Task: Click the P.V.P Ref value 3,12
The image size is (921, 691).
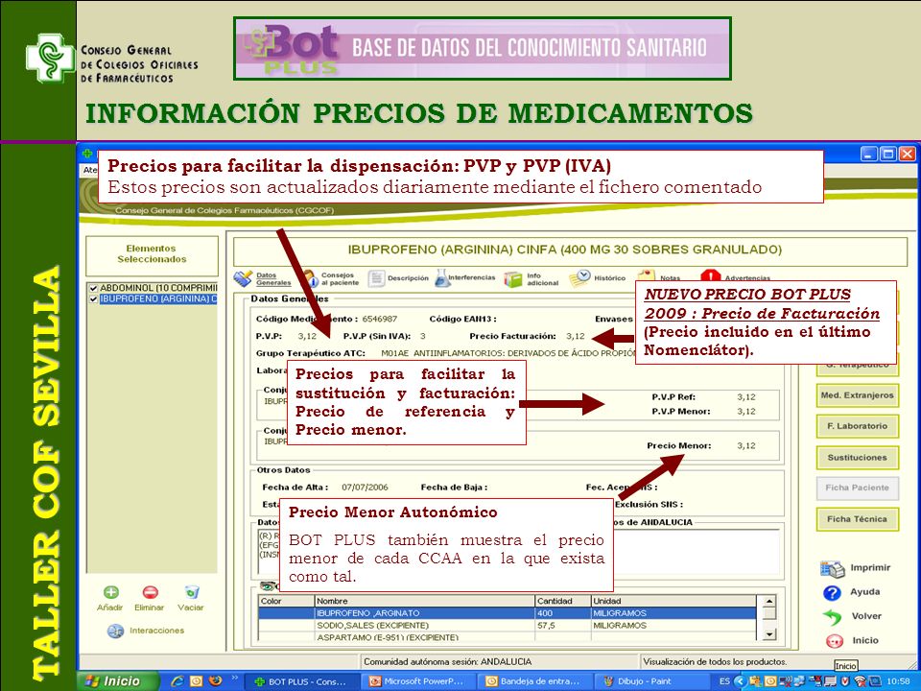Action: click(x=746, y=397)
